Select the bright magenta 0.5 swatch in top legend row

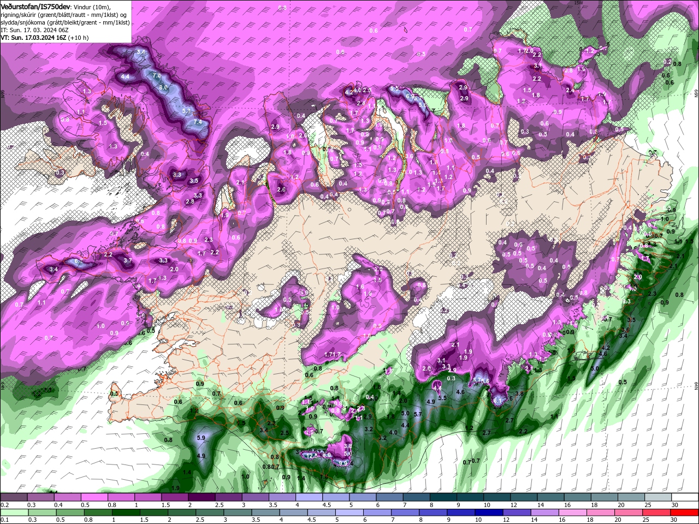point(94,498)
